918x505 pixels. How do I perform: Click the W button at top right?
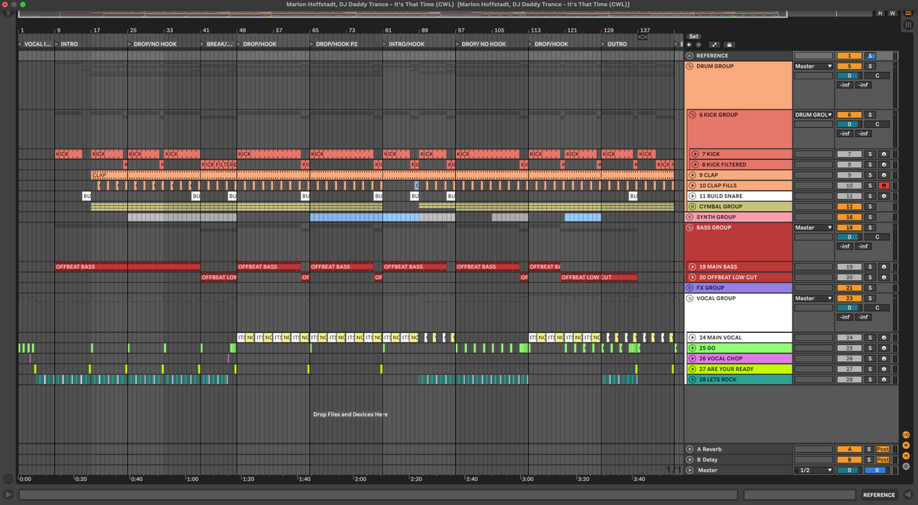892,14
